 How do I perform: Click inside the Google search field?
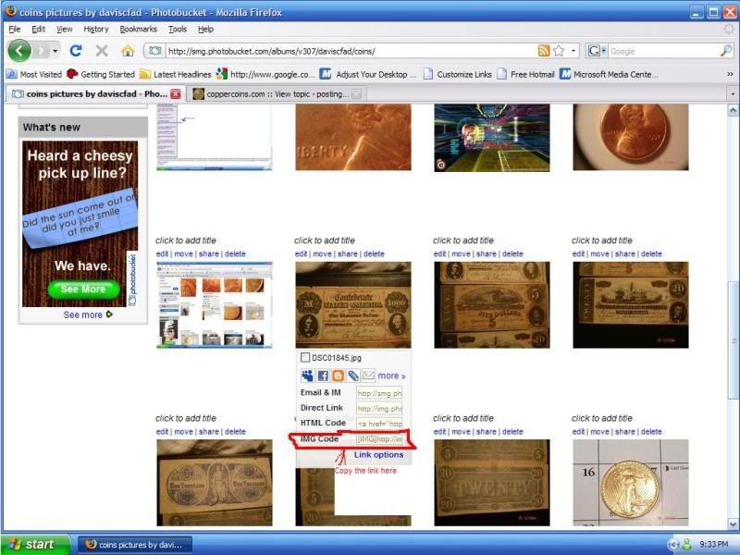click(x=663, y=51)
